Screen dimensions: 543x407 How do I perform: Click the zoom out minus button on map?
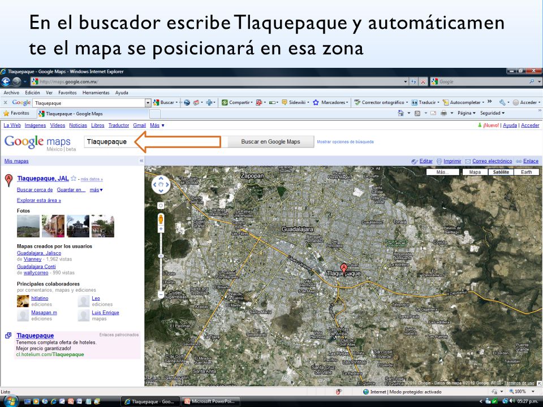(161, 295)
